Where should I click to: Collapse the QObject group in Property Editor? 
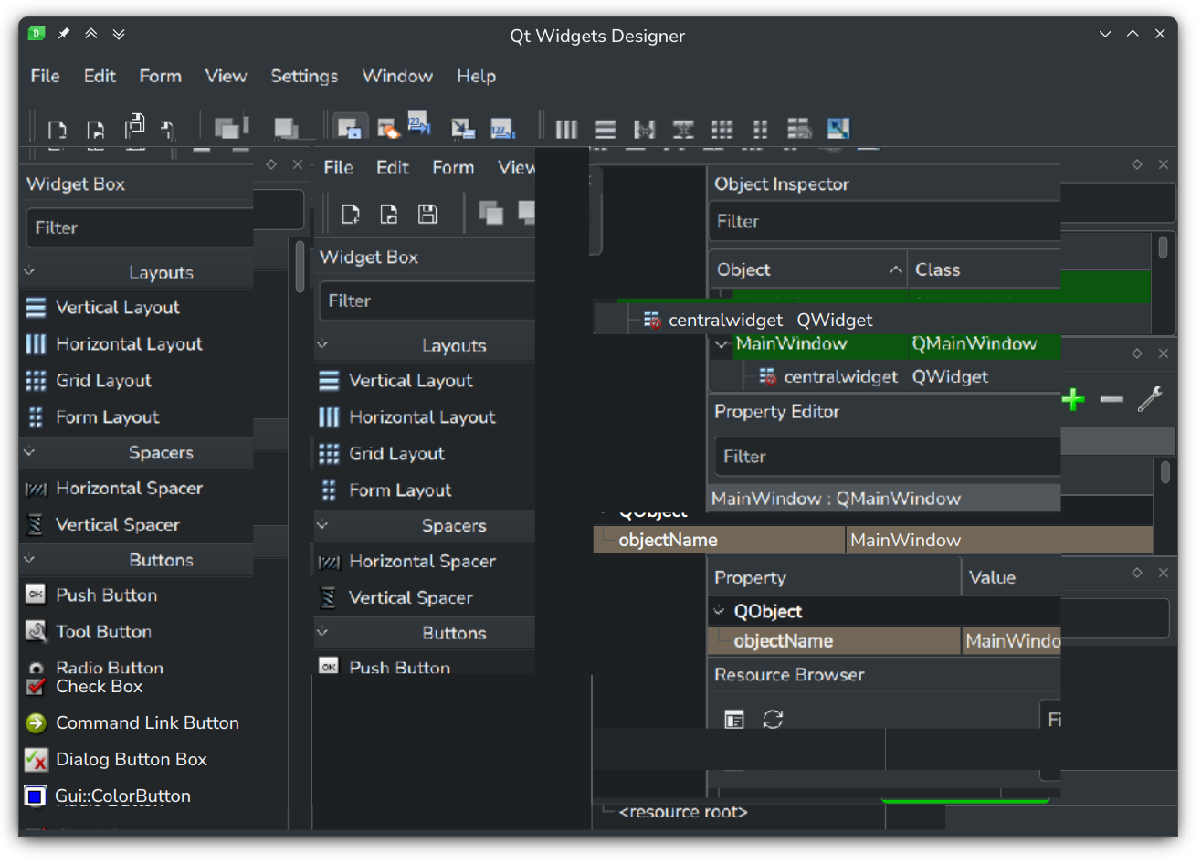(x=720, y=611)
